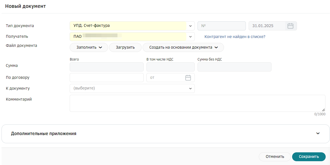The image size is (330, 165).
Task: Follow 'Контрагент не найден в списке?' link
Action: tap(235, 37)
